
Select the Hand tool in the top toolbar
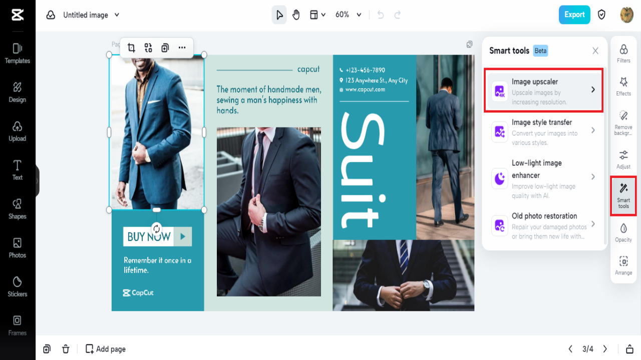(296, 14)
